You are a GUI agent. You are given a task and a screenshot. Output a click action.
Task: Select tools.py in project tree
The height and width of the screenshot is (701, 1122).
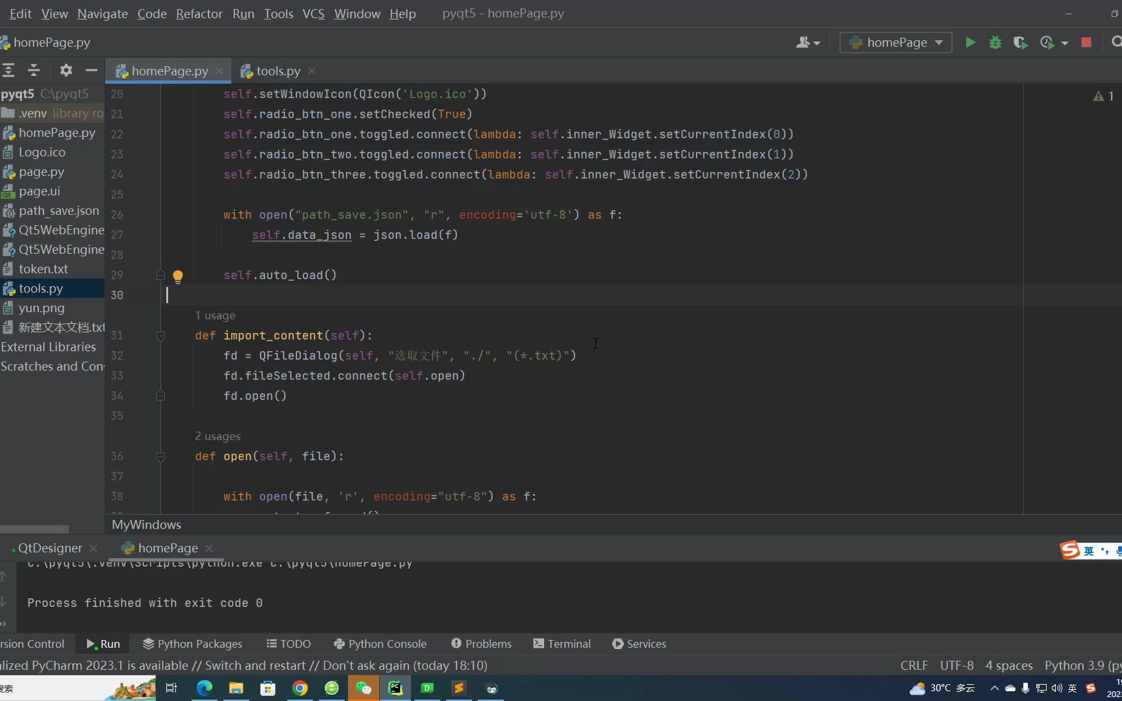(52, 288)
